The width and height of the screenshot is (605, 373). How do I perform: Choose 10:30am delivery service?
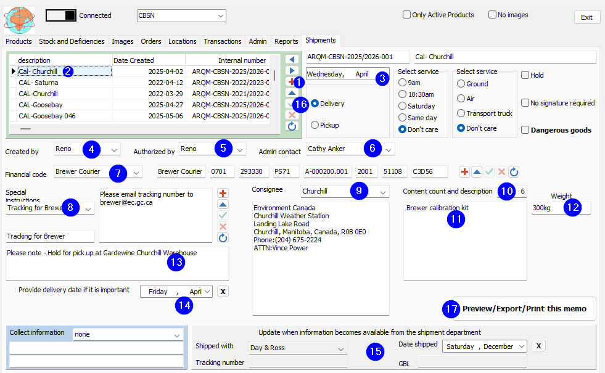[402, 94]
